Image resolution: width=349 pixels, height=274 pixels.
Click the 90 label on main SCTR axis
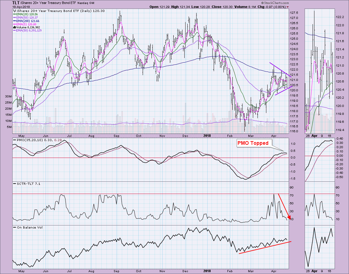tap(291, 188)
